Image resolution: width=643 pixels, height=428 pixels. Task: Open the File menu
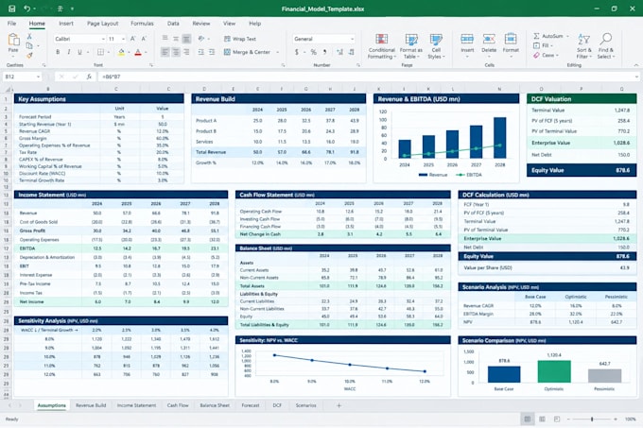[x=11, y=24]
